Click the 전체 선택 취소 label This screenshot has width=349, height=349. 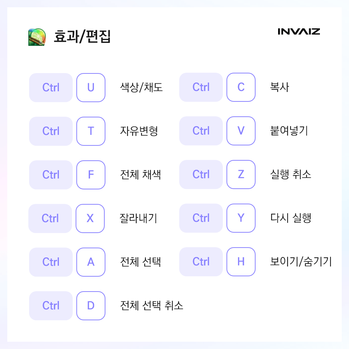[152, 305]
